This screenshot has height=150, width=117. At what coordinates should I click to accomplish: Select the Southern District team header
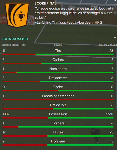14,45
